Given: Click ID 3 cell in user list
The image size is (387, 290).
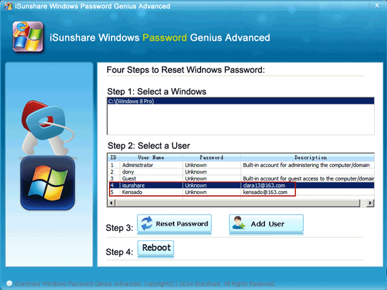Looking at the screenshot, I should [x=112, y=179].
